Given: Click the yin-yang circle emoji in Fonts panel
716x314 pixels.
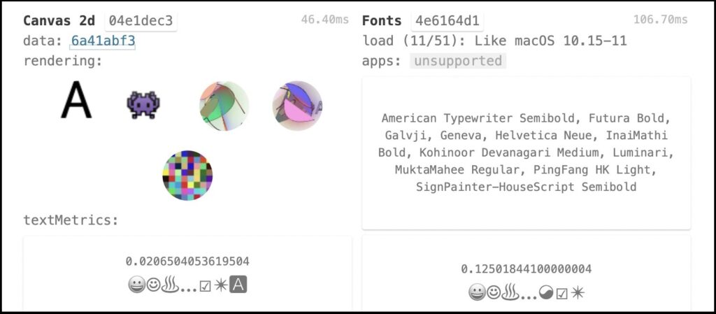Looking at the screenshot, I should tap(547, 293).
